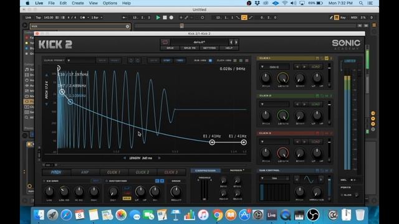Open Click 1 sample dropdown
This screenshot has width=399, height=224.
(x=274, y=67)
